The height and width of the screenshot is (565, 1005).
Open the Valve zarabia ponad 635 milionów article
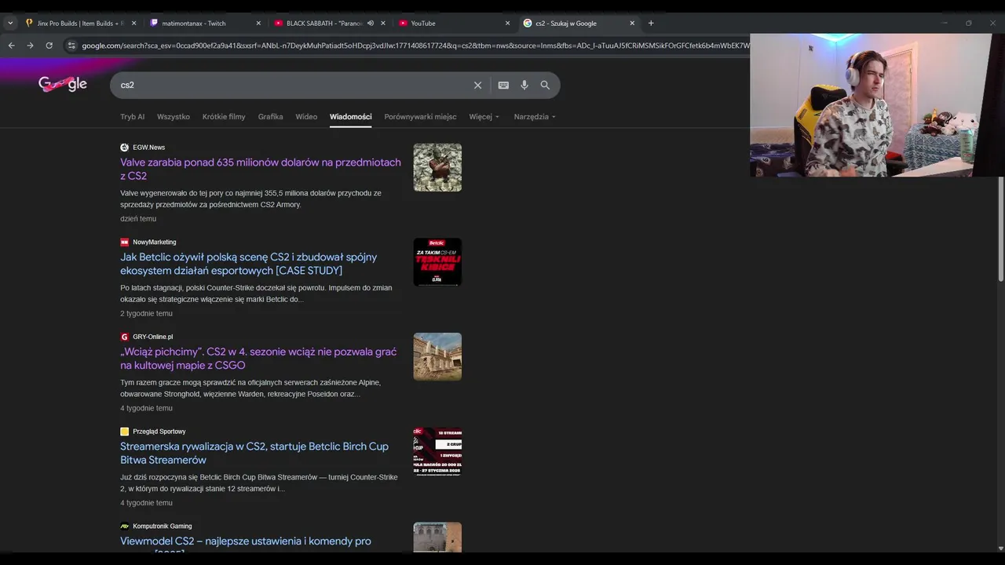[x=261, y=169]
